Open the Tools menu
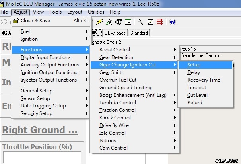 [x=55, y=12]
